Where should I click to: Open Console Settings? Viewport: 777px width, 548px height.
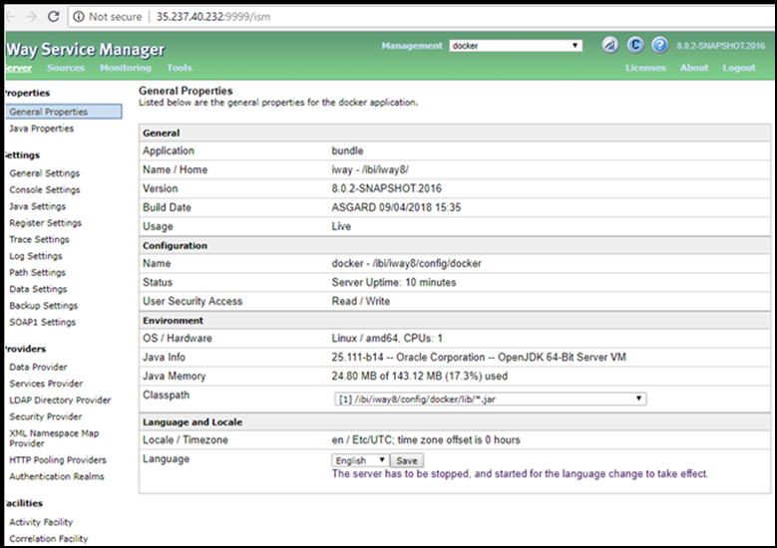coord(45,189)
